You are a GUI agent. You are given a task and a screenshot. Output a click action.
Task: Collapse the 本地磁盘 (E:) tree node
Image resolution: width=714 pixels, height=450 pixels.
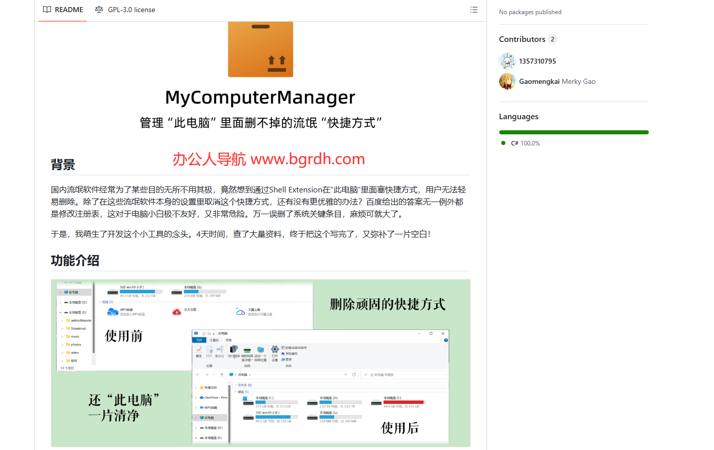coord(196,437)
